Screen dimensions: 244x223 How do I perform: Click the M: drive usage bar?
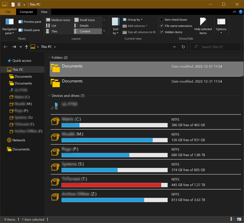[115, 140]
